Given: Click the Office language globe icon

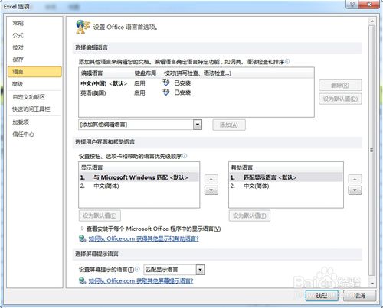Looking at the screenshot, I should coord(83,27).
